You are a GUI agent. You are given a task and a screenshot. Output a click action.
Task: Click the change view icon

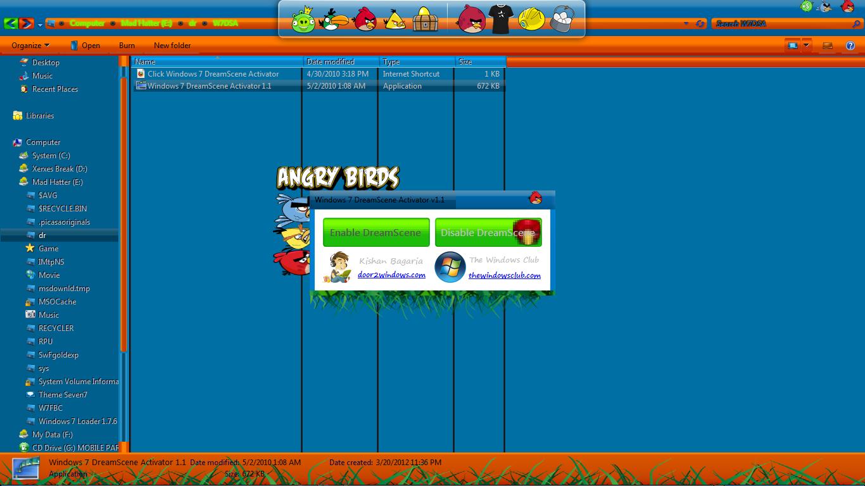(x=792, y=46)
